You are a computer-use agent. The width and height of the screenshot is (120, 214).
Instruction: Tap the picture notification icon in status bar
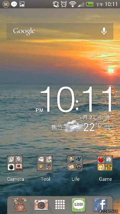[22, 4]
